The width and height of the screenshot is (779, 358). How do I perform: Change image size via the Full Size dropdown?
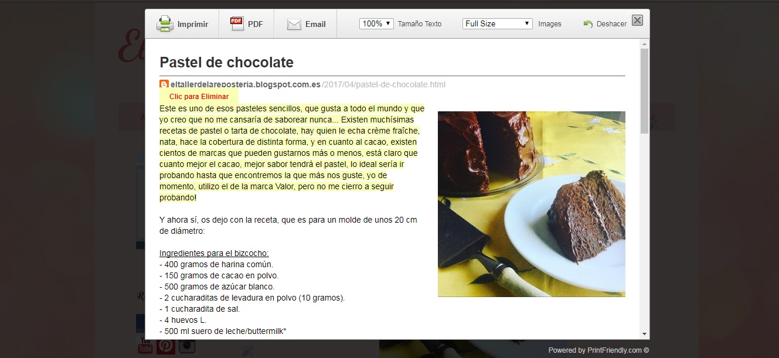pos(496,23)
